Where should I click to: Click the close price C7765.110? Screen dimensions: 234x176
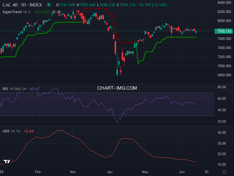(126, 5)
